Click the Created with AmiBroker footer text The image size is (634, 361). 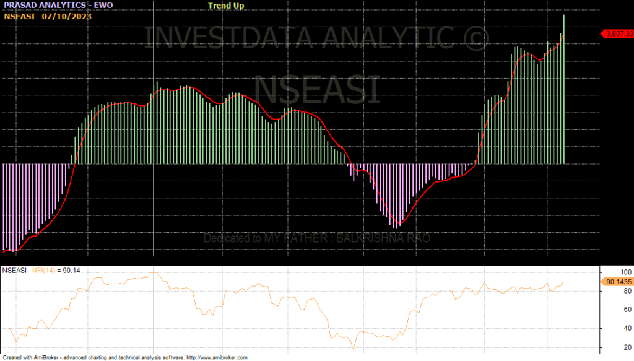pyautogui.click(x=93, y=357)
